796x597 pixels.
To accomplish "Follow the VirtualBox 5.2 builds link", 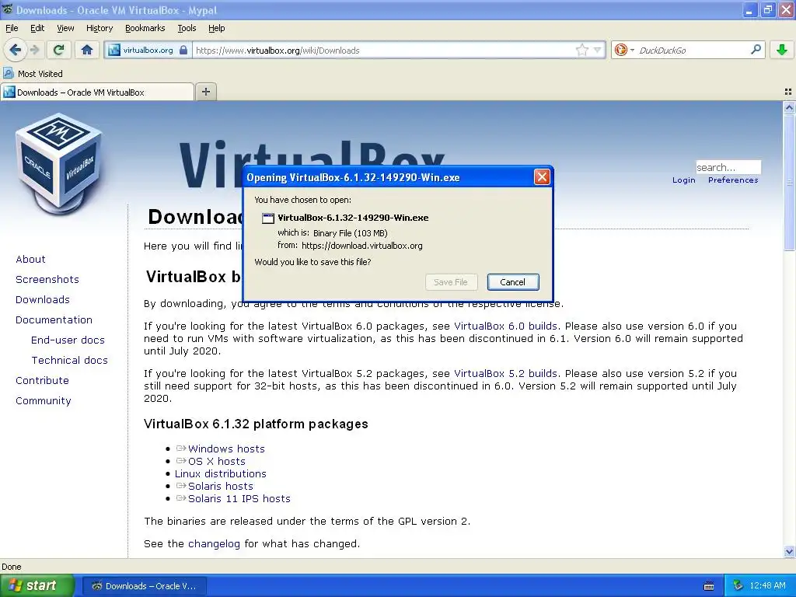I will click(505, 374).
